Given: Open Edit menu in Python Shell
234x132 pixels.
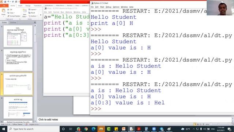Looking at the screenshot, I should (x=97, y=7).
